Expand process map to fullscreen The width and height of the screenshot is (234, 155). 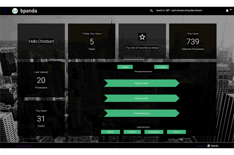pos(214,66)
